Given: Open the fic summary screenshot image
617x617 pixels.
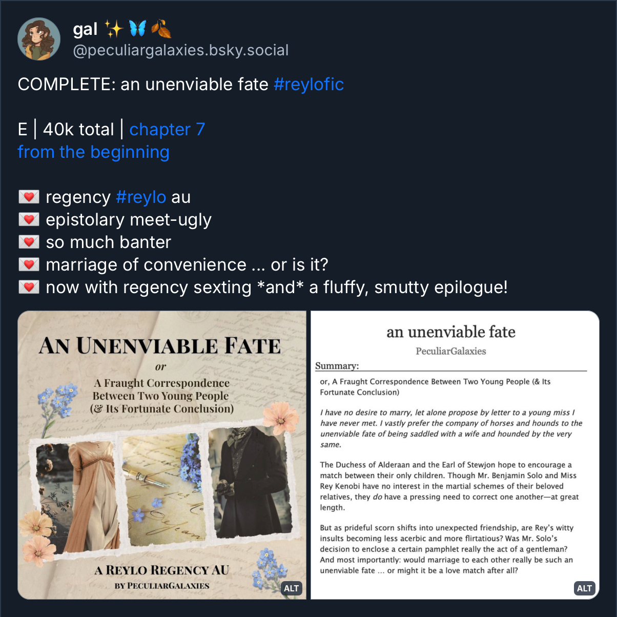Looking at the screenshot, I should 455,455.
